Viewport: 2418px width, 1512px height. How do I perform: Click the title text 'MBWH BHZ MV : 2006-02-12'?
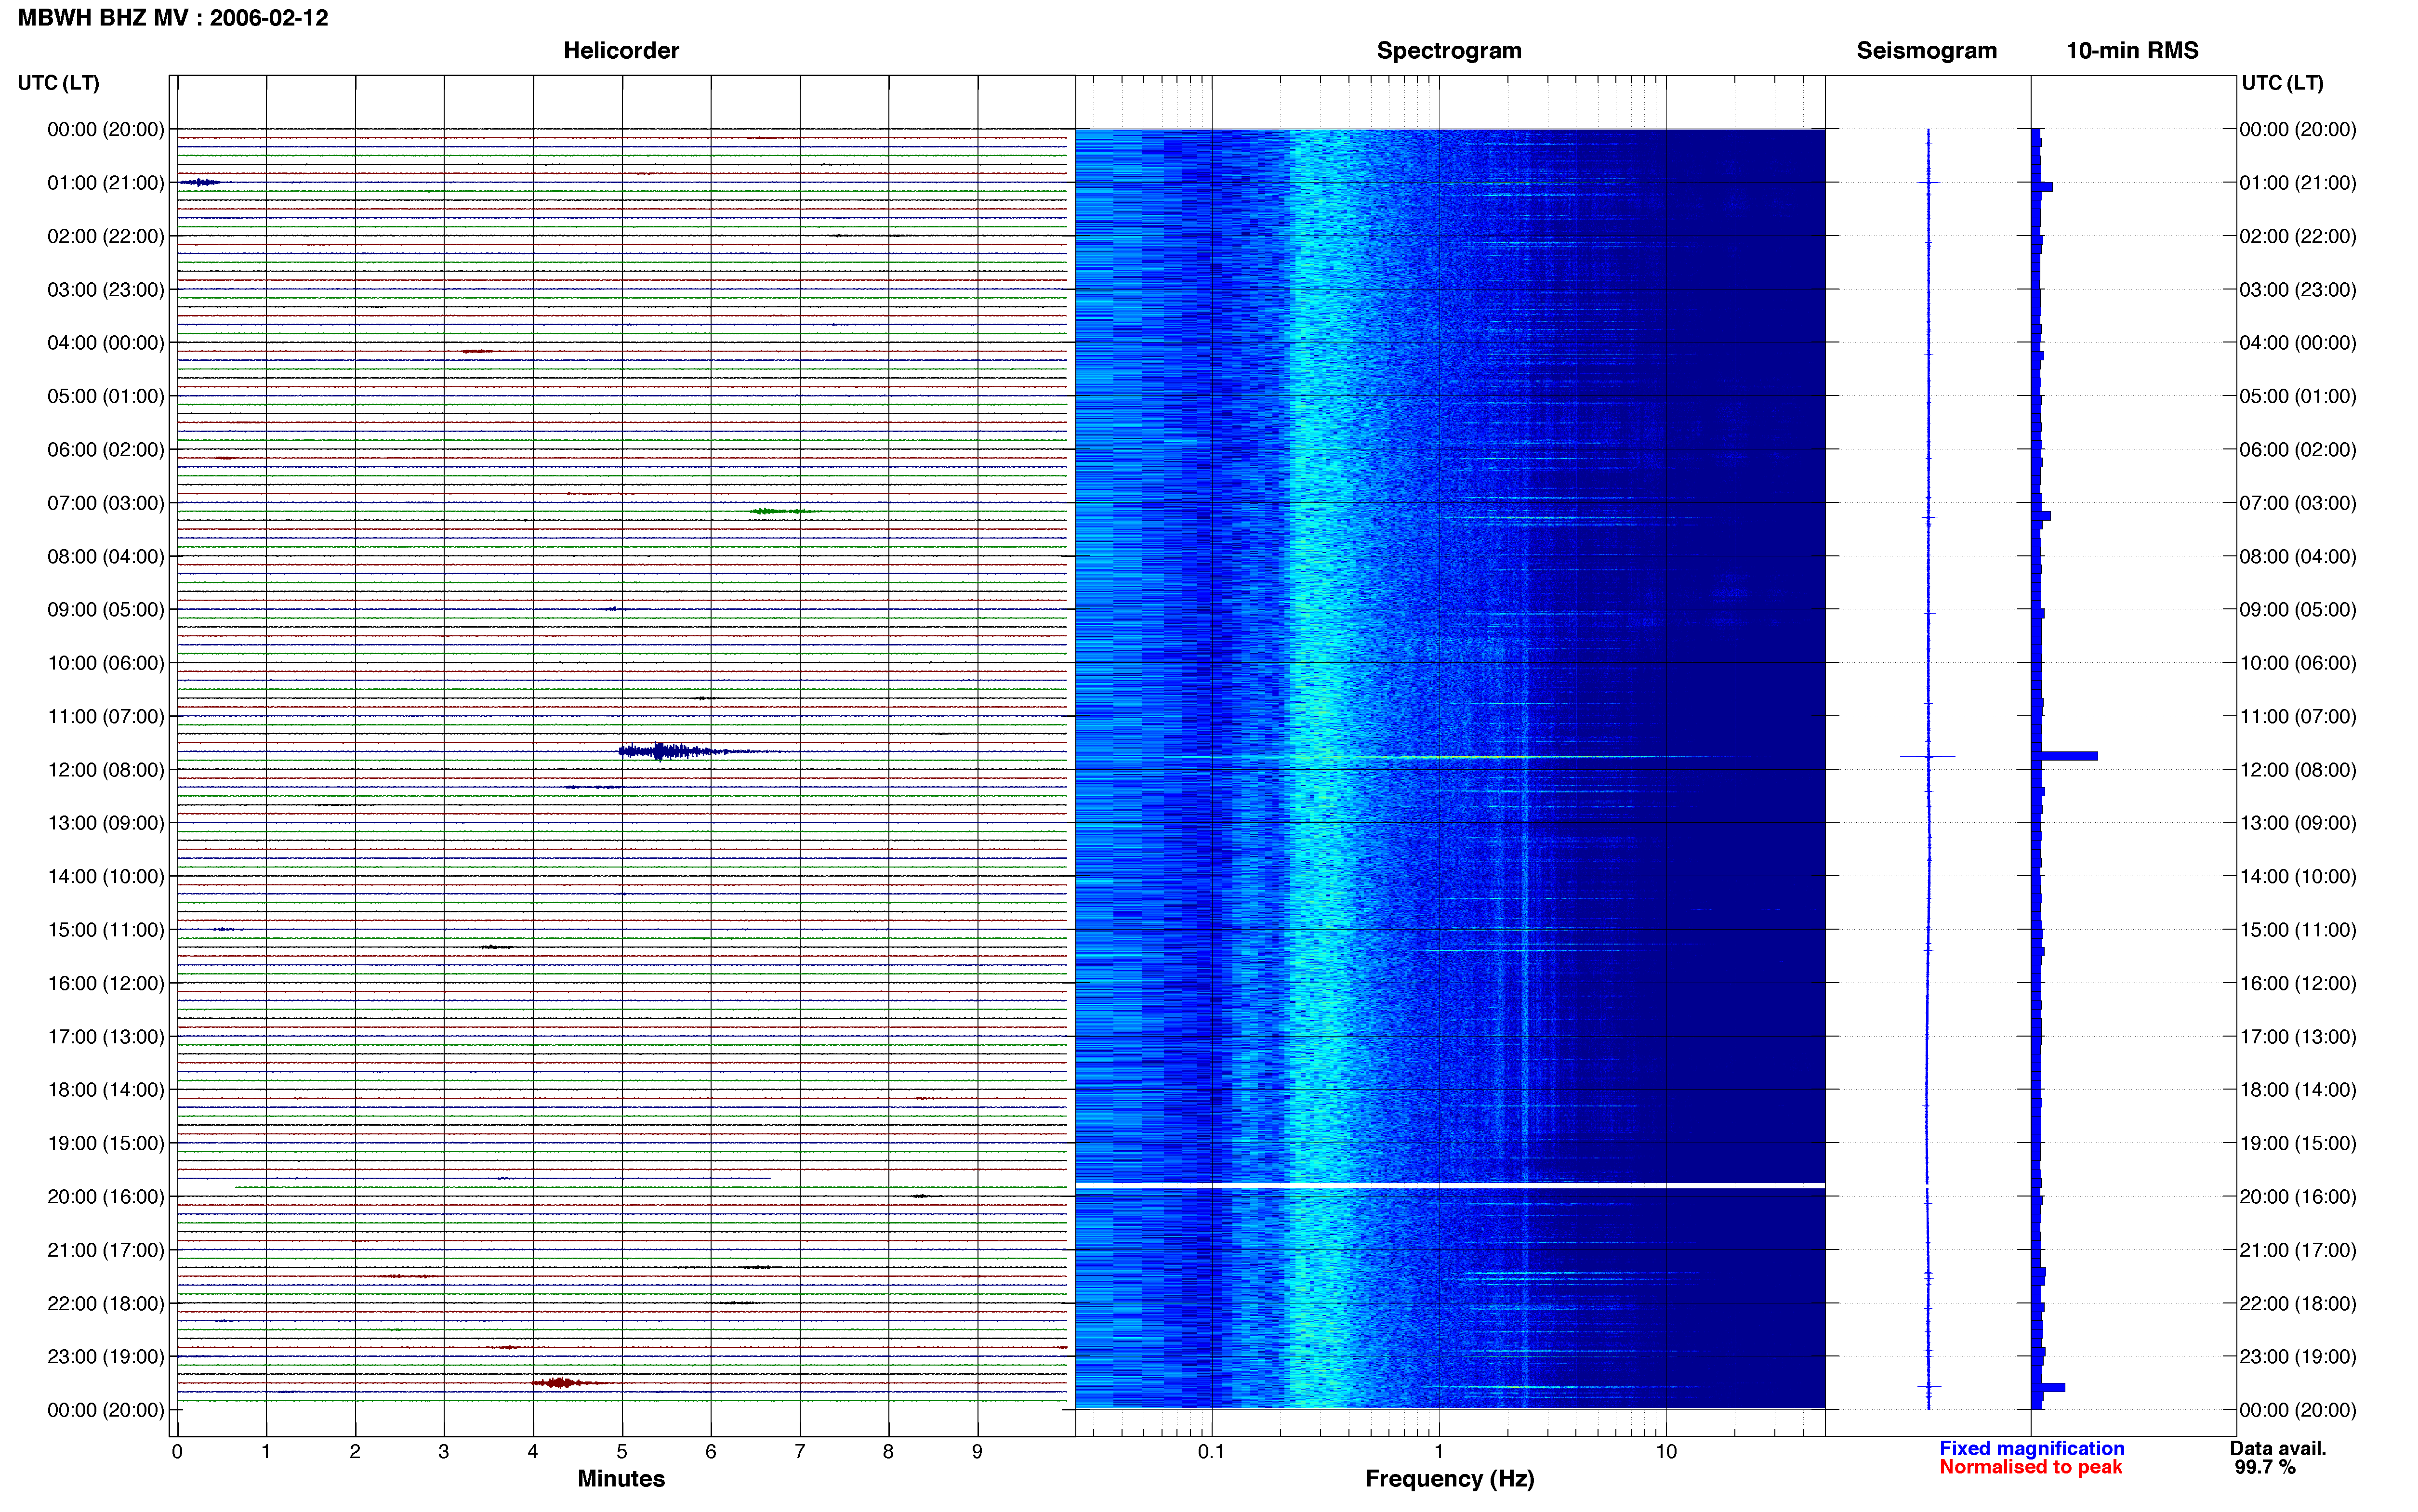point(173,18)
